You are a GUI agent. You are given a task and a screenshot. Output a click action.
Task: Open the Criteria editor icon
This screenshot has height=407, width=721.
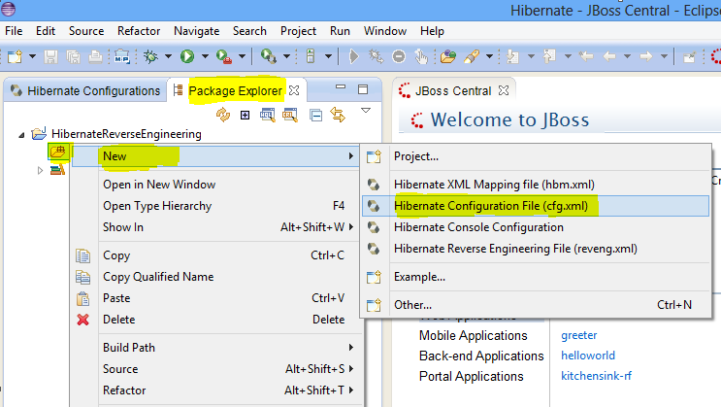(x=290, y=115)
